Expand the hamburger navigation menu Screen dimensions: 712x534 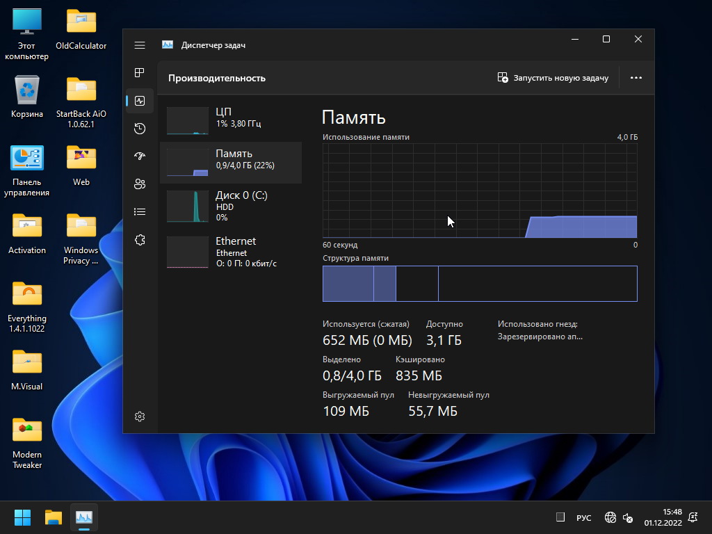[x=140, y=45]
